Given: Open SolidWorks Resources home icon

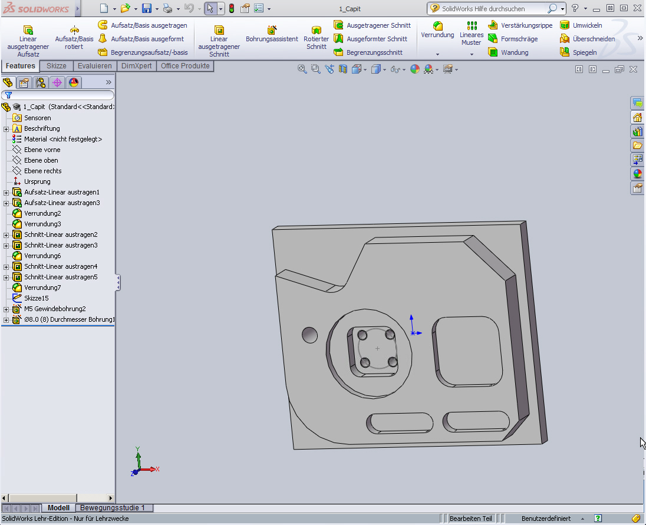Looking at the screenshot, I should pyautogui.click(x=637, y=118).
